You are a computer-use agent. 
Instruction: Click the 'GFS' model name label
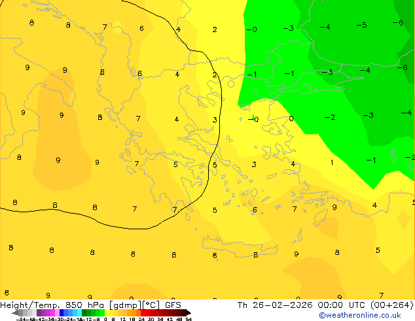pyautogui.click(x=173, y=305)
